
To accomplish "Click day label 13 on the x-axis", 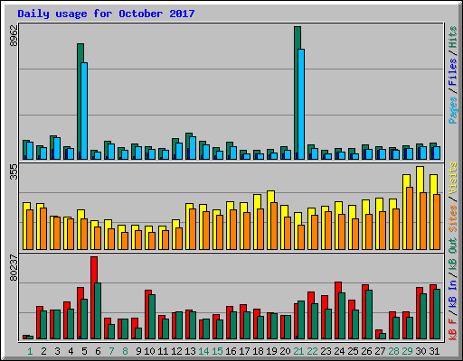I will pos(190,351).
